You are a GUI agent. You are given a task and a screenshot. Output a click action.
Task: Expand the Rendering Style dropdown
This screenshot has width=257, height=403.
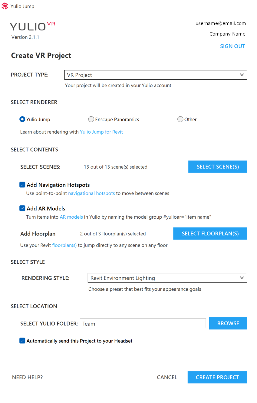point(167,278)
